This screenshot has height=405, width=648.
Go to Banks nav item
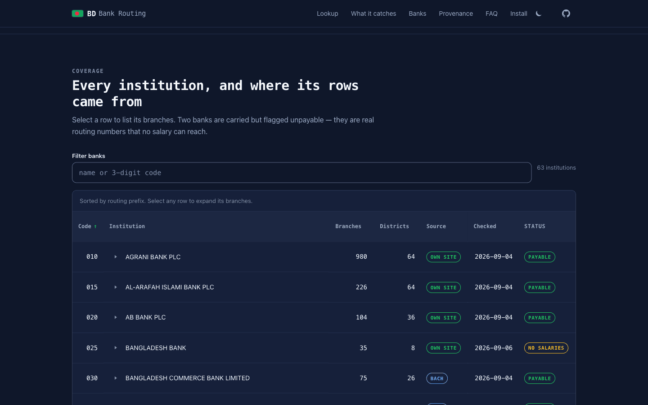(x=417, y=13)
